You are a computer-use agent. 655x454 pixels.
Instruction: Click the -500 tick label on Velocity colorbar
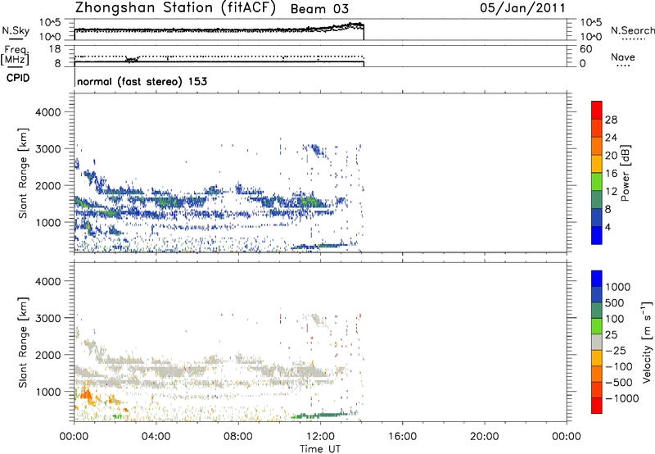(619, 382)
